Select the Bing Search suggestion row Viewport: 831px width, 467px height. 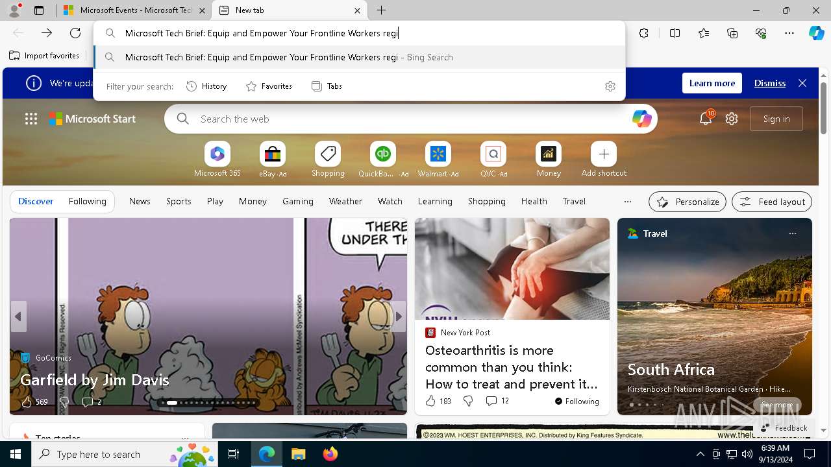coord(360,57)
